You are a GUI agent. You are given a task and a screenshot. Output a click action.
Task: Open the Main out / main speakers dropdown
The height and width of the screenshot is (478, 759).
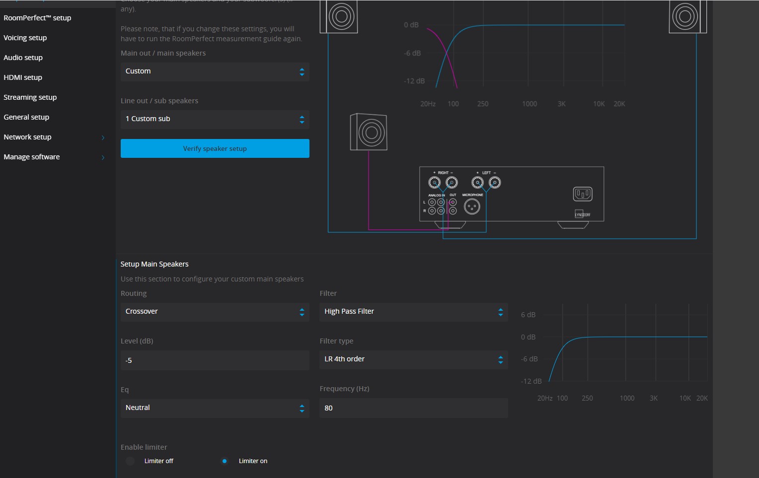[x=215, y=71]
